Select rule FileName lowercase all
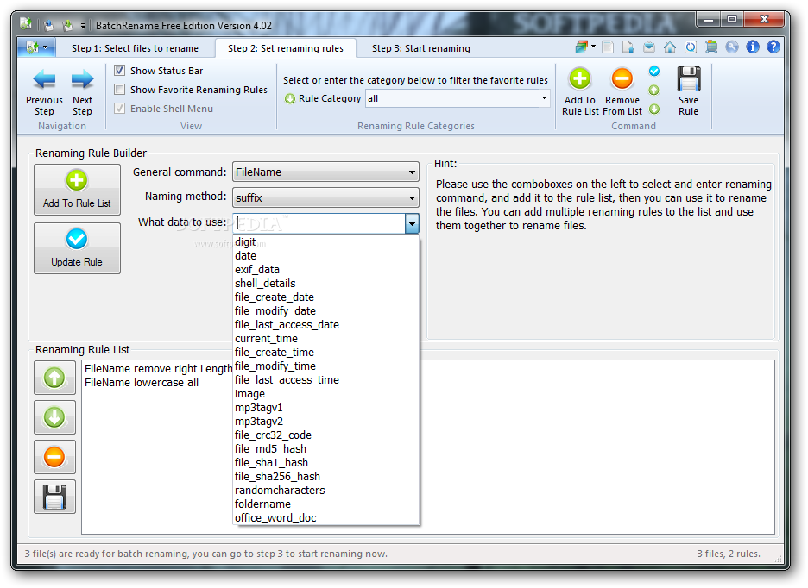The image size is (808, 588). pos(142,383)
